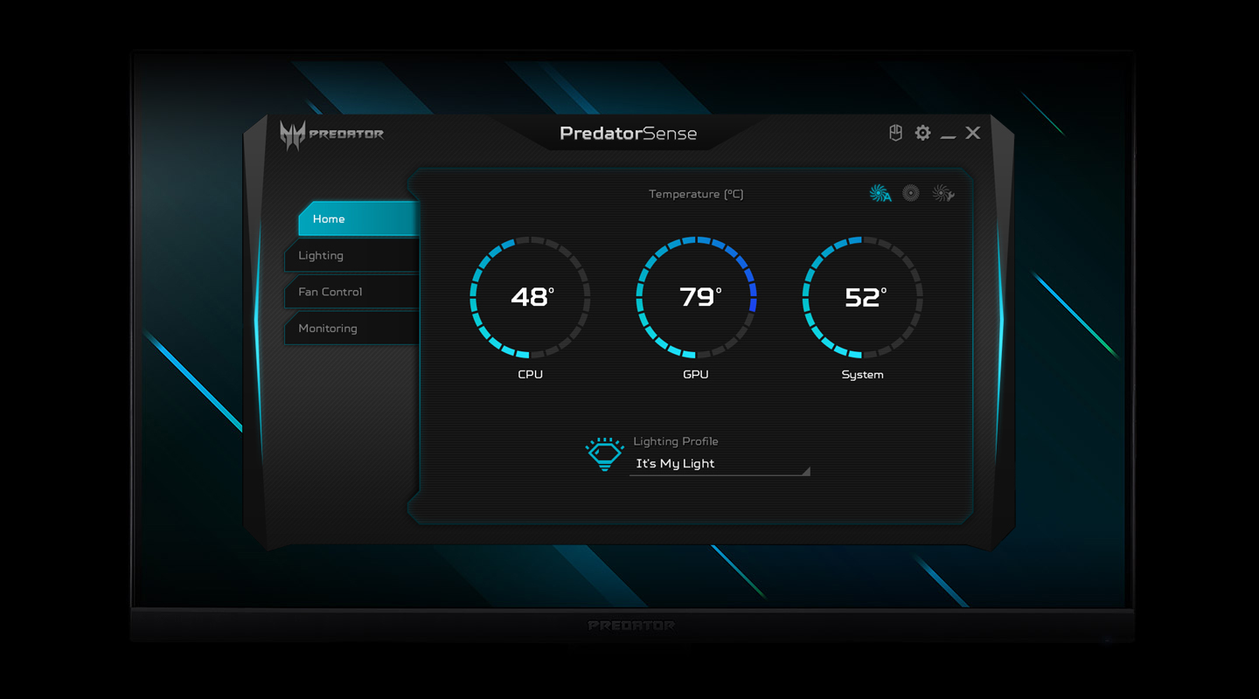Minimize the PredatorSense window

[948, 135]
